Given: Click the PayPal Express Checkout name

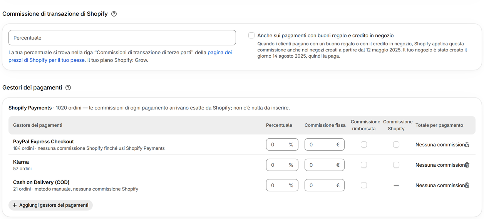Looking at the screenshot, I should pyautogui.click(x=44, y=141).
